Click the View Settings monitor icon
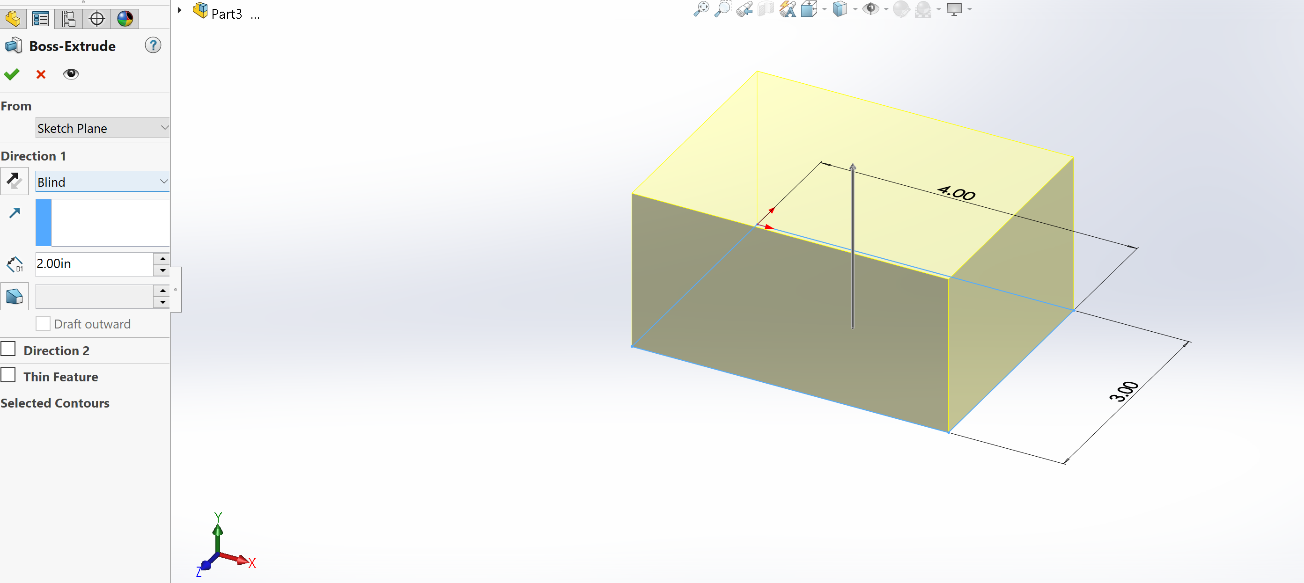1304x583 pixels. (x=954, y=9)
